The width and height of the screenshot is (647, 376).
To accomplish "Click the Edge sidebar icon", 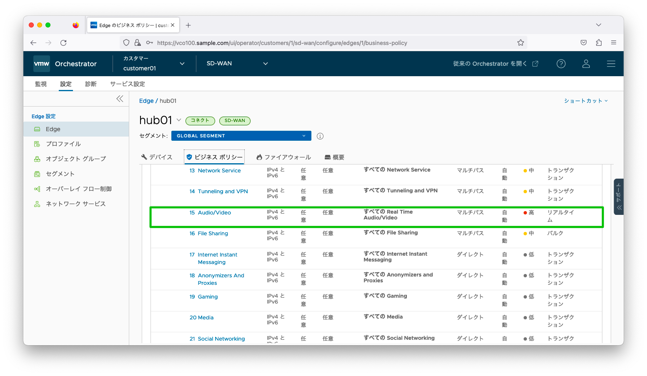I will 37,129.
